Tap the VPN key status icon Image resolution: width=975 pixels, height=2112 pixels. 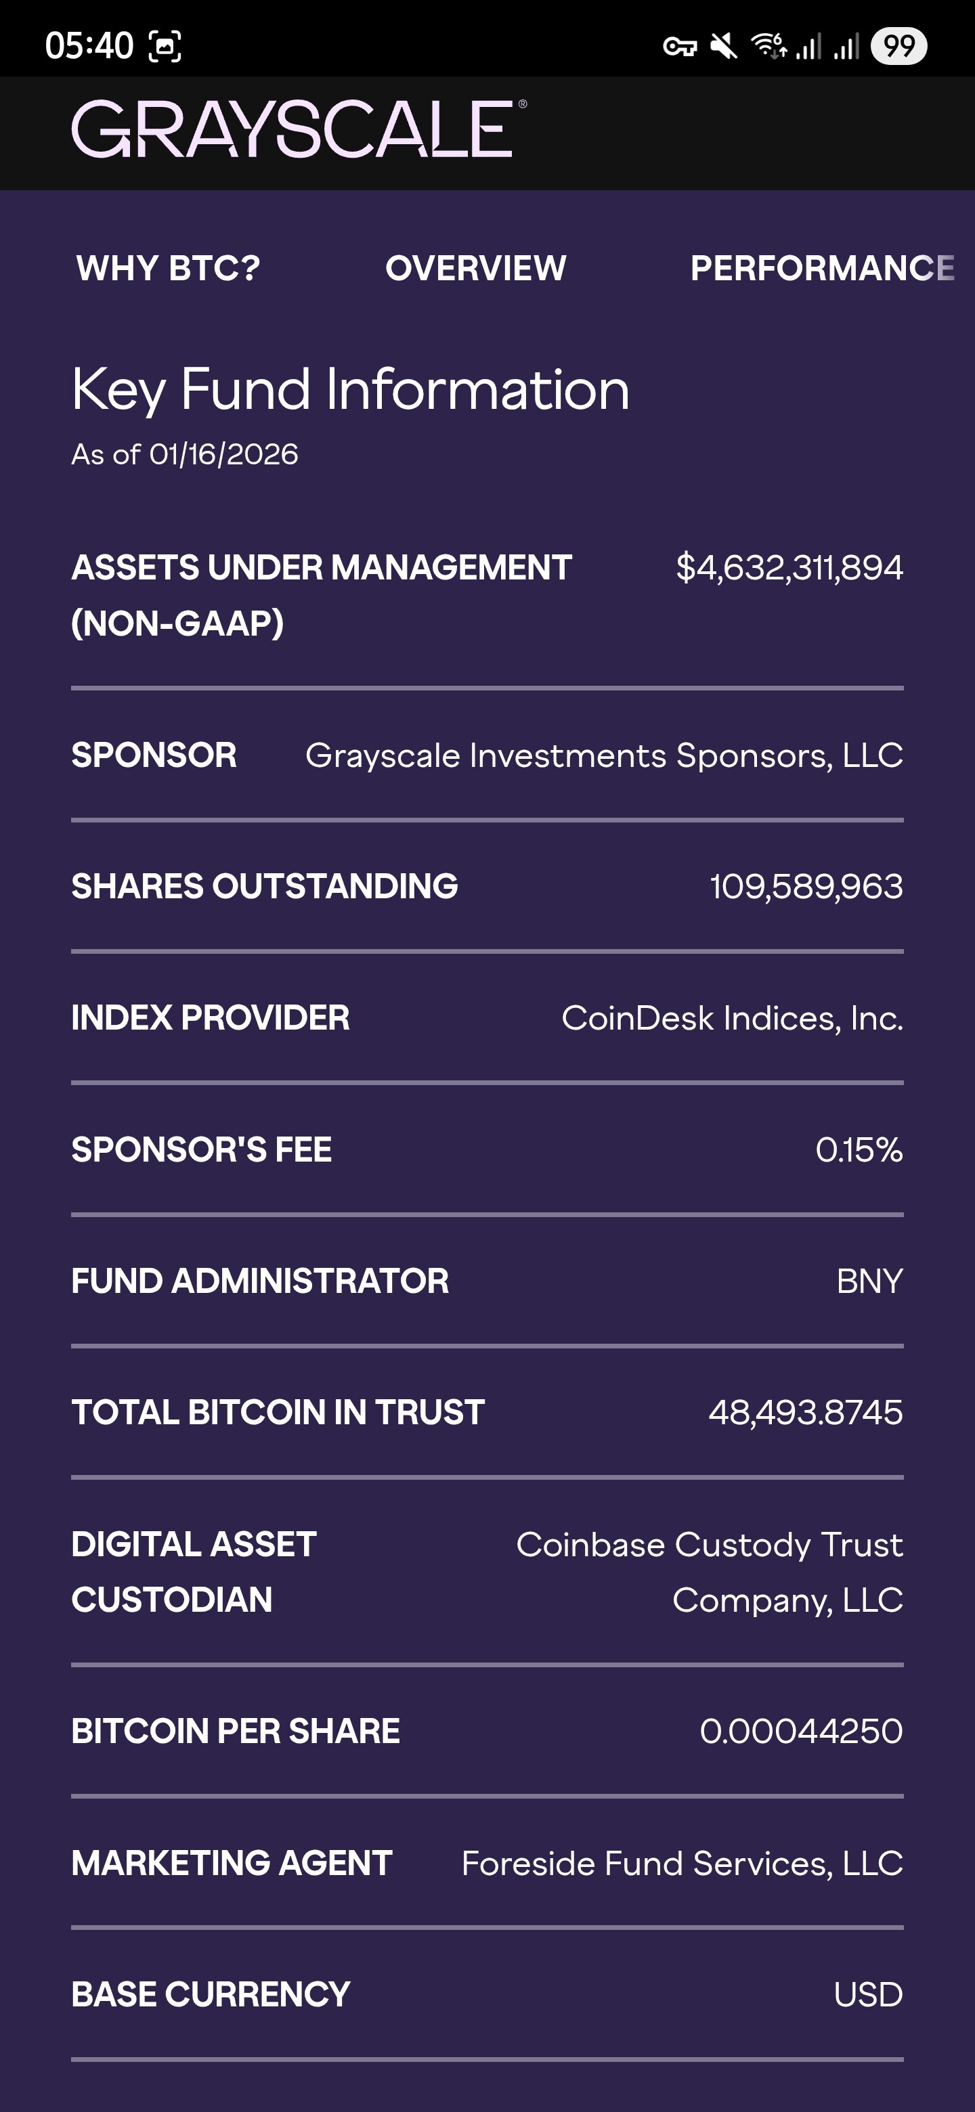click(x=680, y=46)
